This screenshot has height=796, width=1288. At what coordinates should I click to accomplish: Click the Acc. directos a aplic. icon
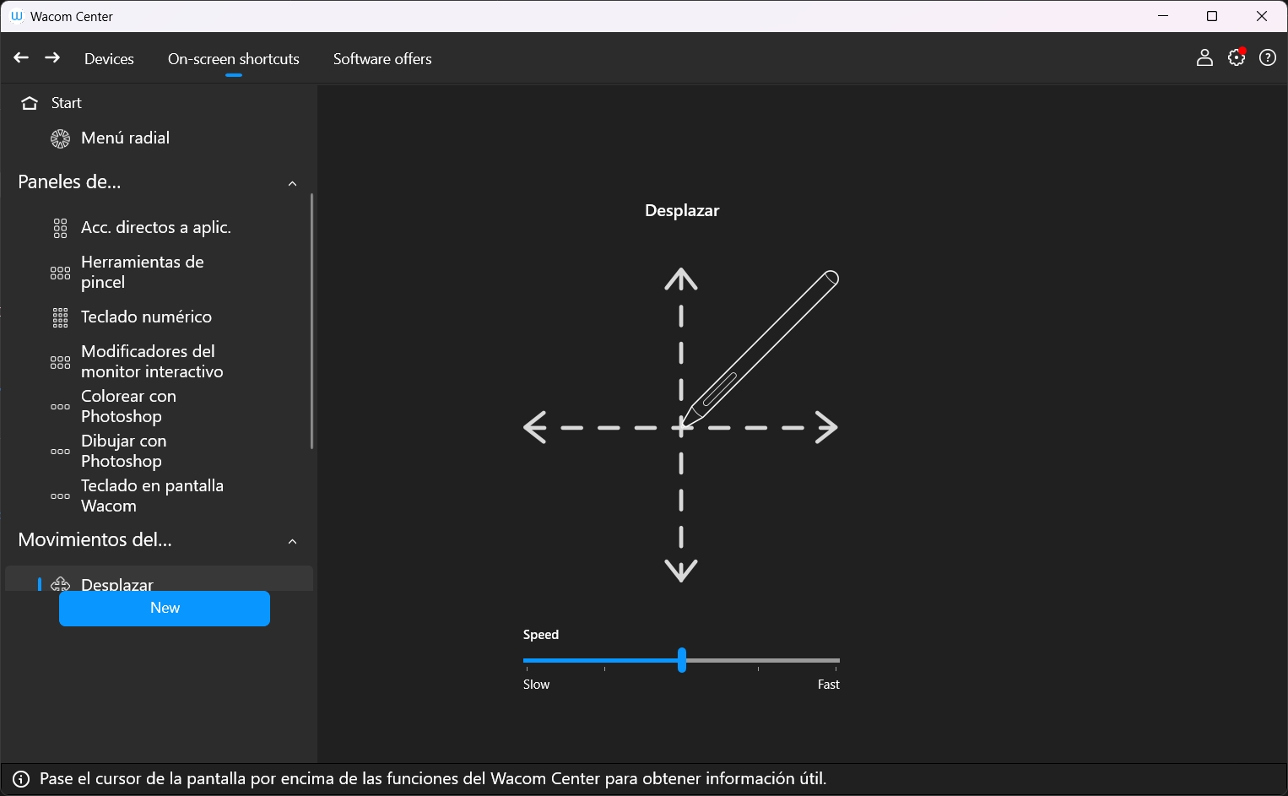point(60,228)
